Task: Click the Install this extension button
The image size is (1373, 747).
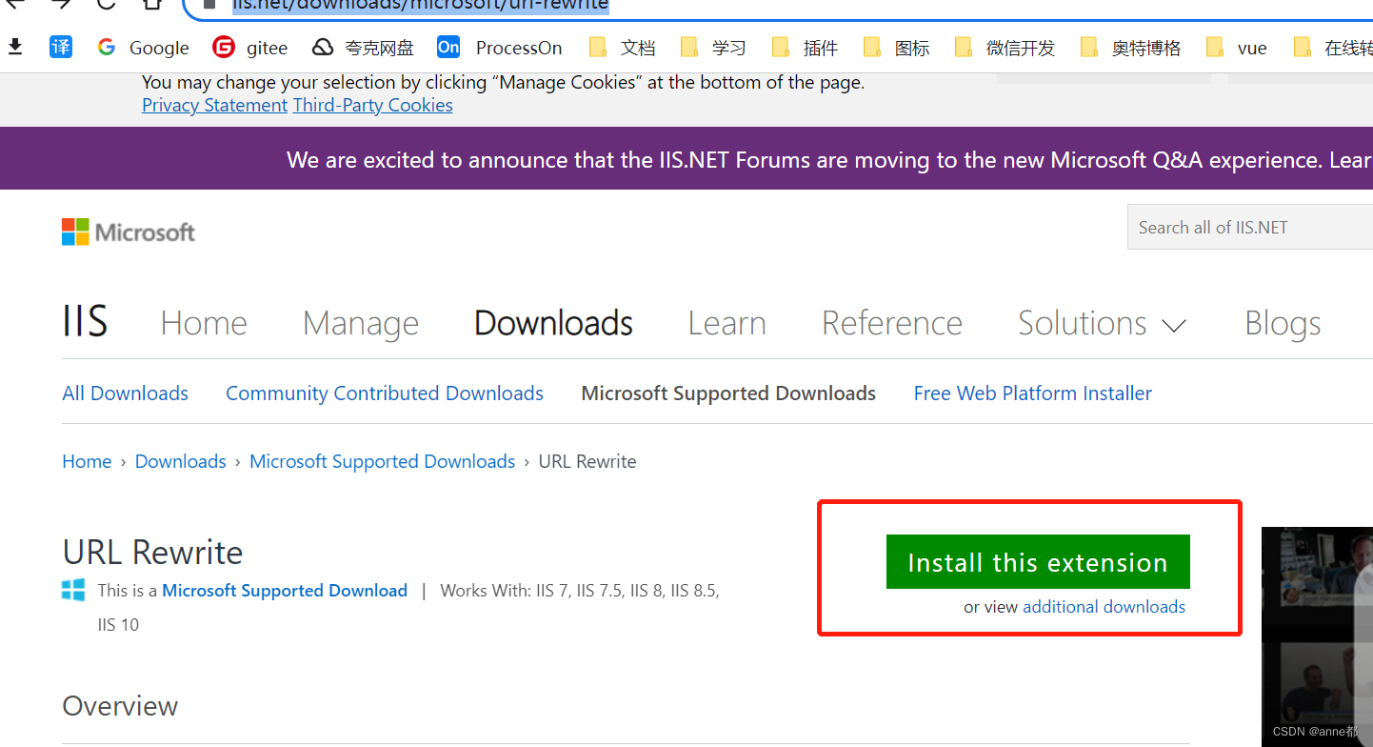Action: [x=1038, y=562]
